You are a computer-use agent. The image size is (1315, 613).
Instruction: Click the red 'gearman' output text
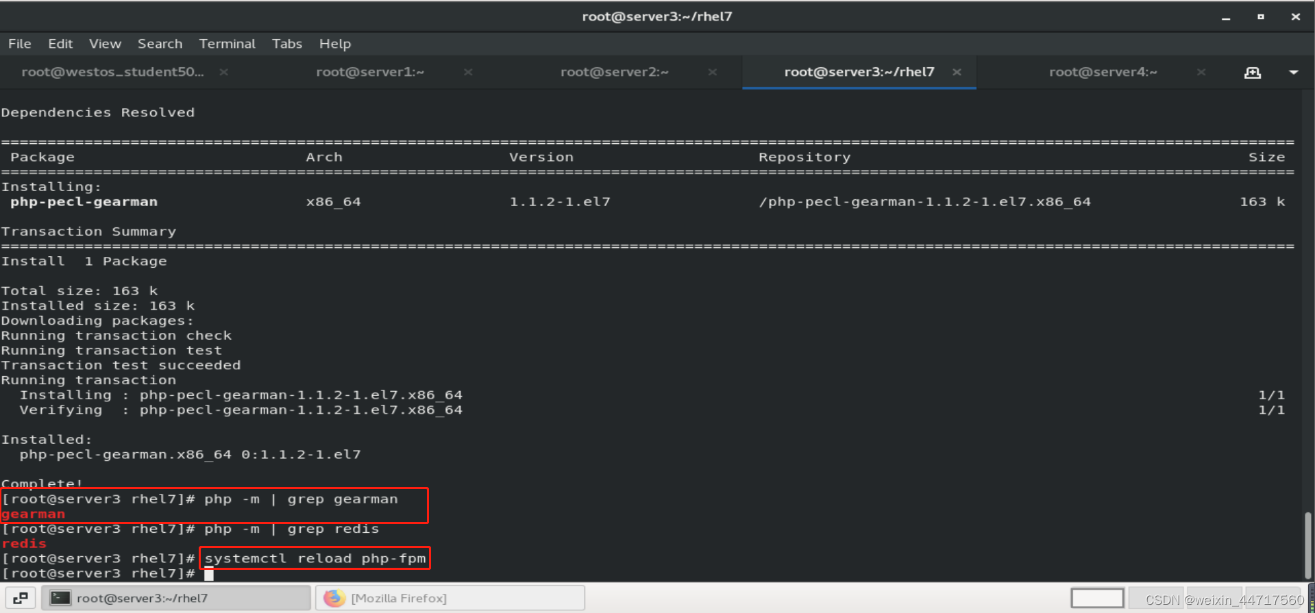pyautogui.click(x=33, y=514)
